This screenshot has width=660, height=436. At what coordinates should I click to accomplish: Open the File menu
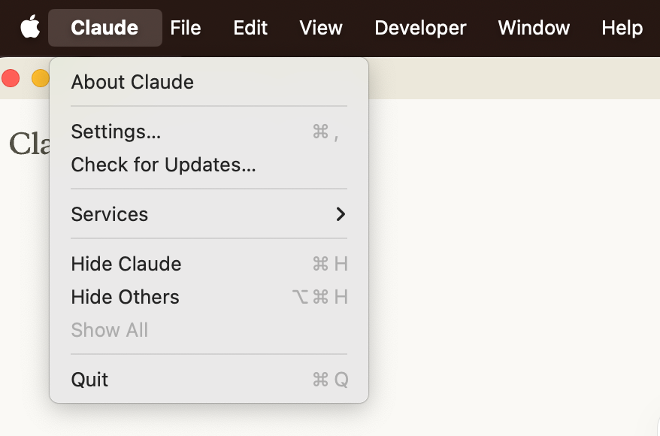coord(186,28)
